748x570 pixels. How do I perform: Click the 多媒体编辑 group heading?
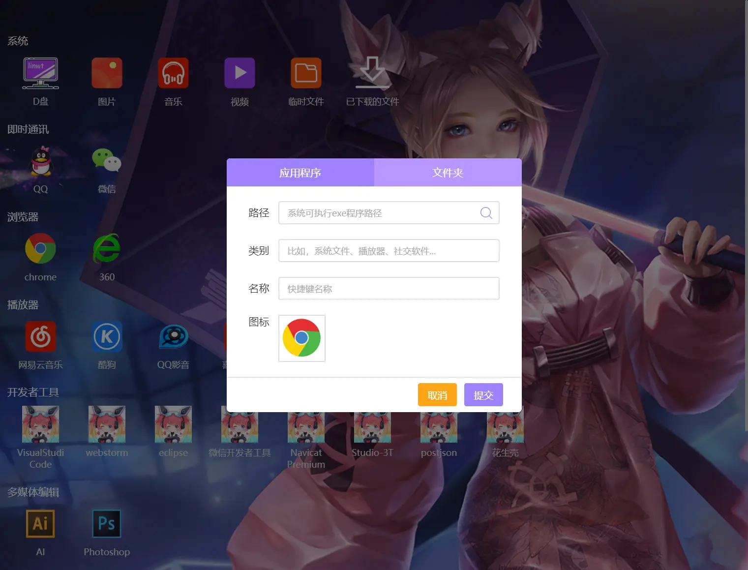tap(33, 492)
